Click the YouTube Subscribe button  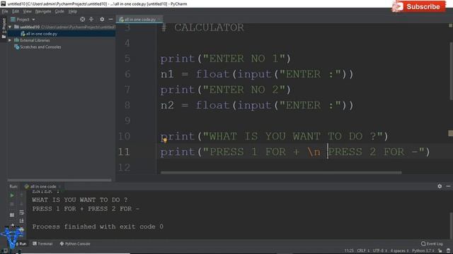pos(418,6)
